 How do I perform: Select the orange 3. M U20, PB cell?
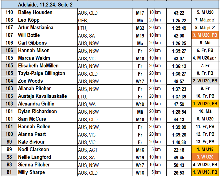point(205,35)
